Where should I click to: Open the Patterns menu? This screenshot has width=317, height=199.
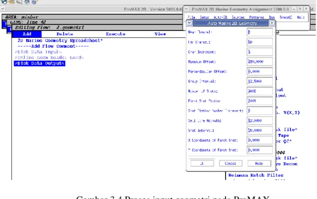257,17
